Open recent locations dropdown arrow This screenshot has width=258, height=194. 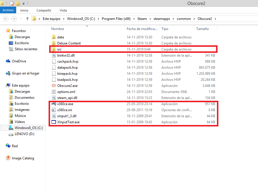21,19
